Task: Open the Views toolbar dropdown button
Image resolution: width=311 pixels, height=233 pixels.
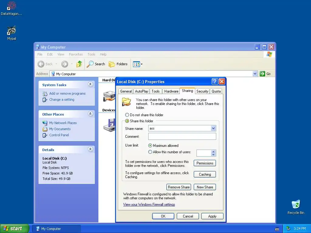Action: click(138, 64)
